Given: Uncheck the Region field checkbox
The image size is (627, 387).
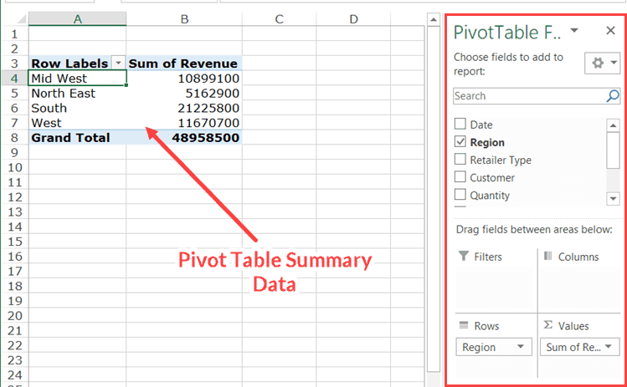Looking at the screenshot, I should (x=460, y=142).
